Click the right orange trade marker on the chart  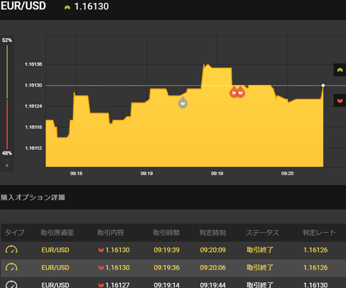(x=241, y=92)
